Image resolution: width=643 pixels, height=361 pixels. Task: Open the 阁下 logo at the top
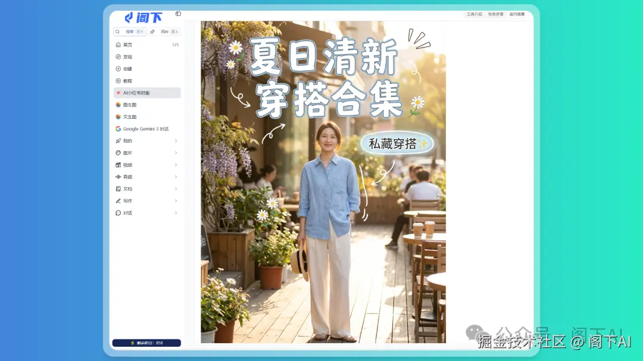point(143,17)
